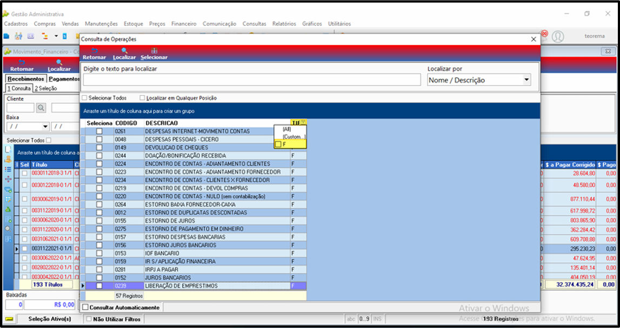This screenshot has height=328, width=620.
Task: Click the Movimento_Financeiro window title icon
Action: [7, 52]
